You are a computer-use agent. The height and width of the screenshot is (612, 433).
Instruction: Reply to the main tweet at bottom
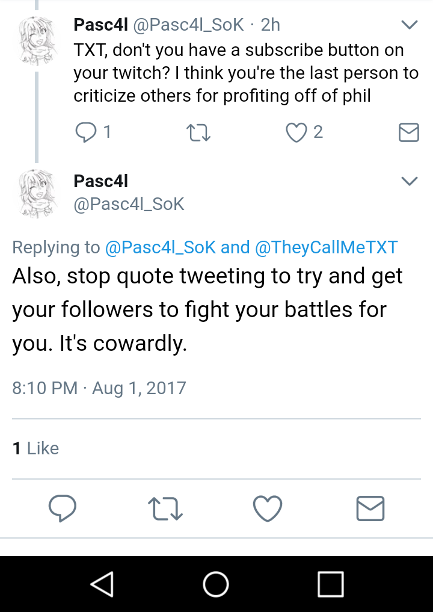click(x=63, y=508)
